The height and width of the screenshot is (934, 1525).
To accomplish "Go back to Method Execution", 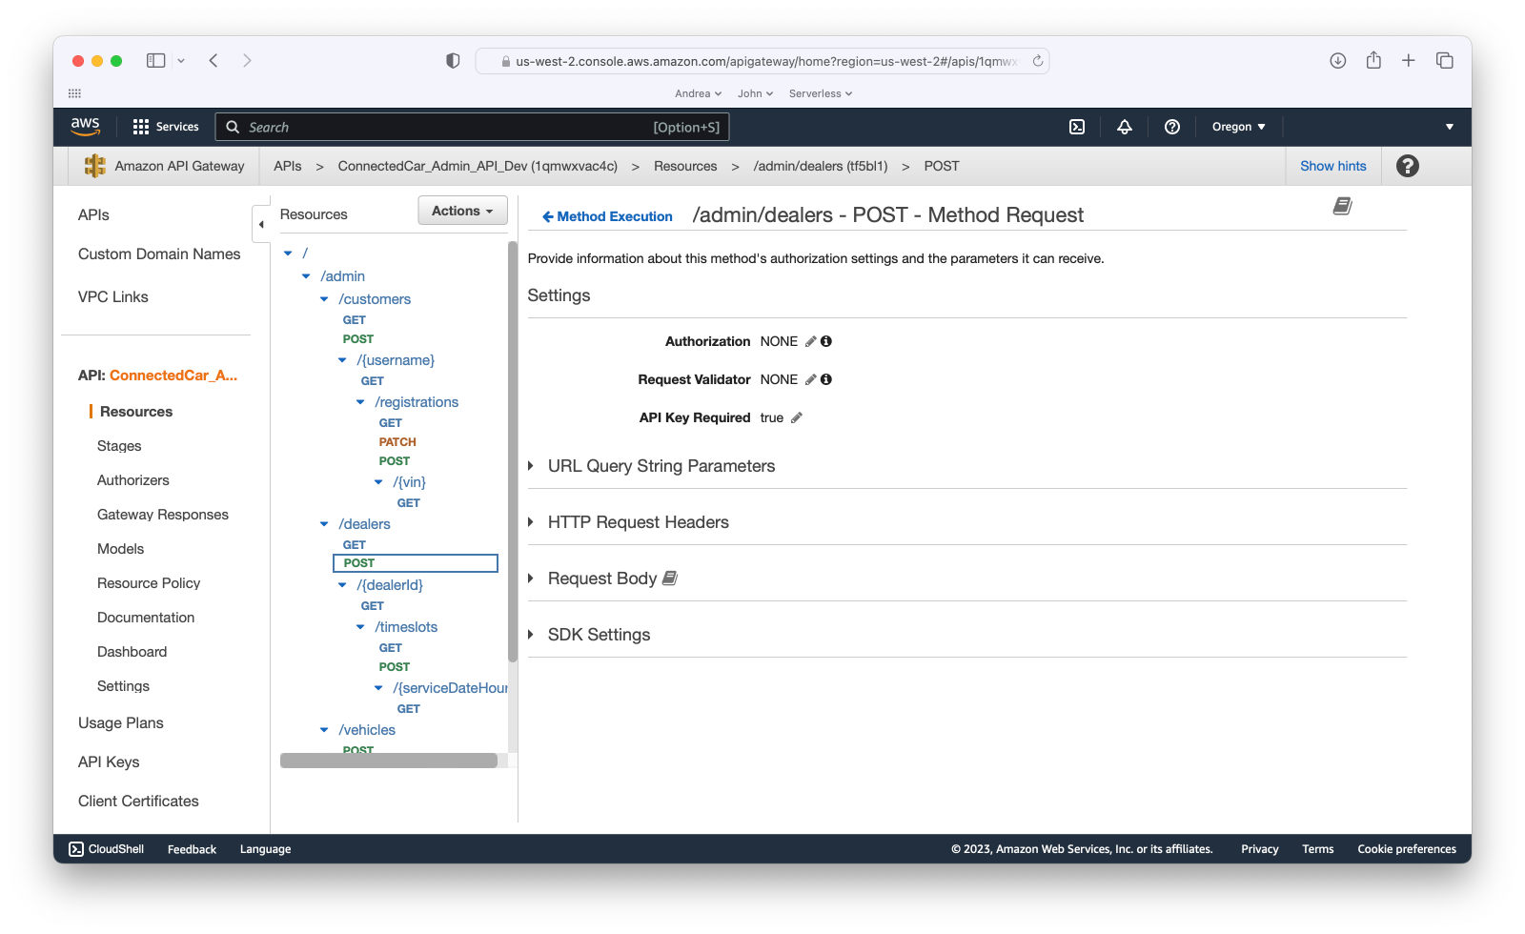I will click(607, 216).
